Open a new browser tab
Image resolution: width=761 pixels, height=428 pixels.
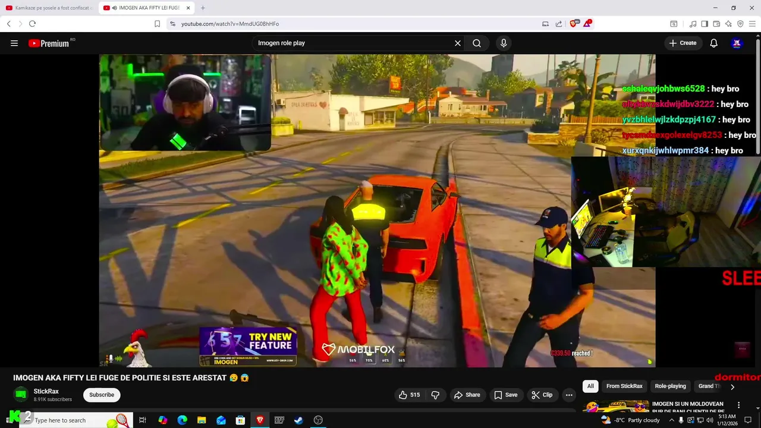pos(203,8)
